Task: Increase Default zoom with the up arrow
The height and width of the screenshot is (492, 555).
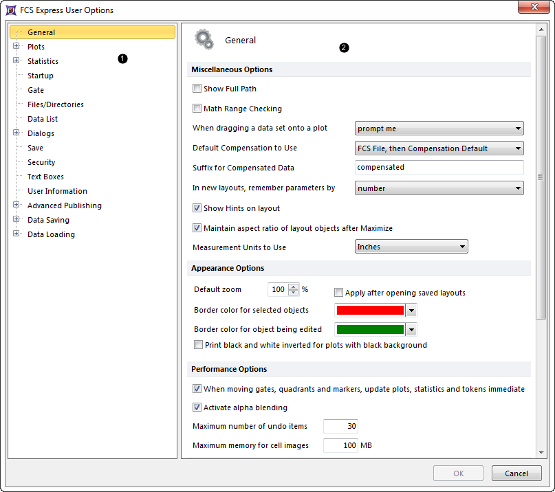Action: (294, 287)
